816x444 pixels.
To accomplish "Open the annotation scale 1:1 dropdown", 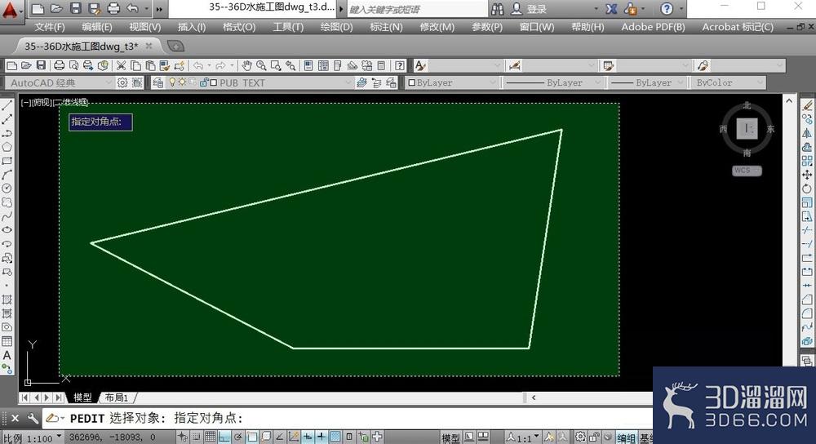I will pyautogui.click(x=524, y=437).
